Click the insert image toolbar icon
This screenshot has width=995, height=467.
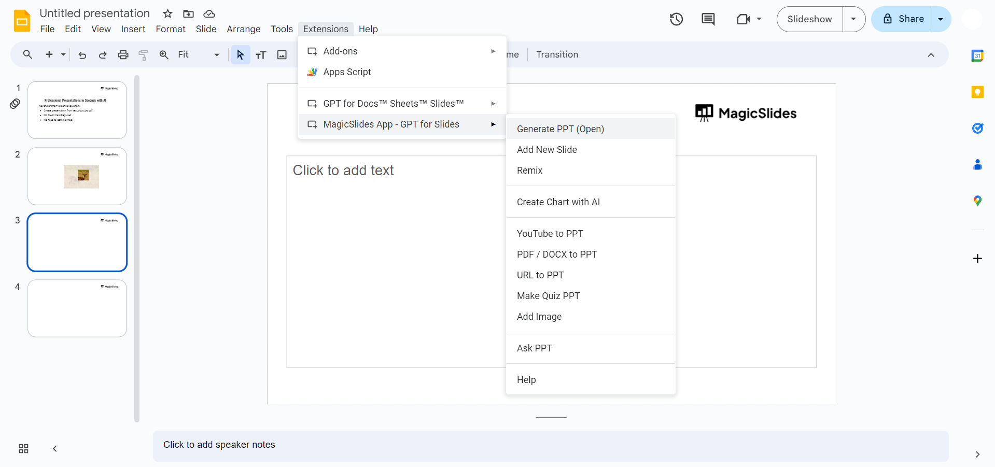pyautogui.click(x=282, y=55)
